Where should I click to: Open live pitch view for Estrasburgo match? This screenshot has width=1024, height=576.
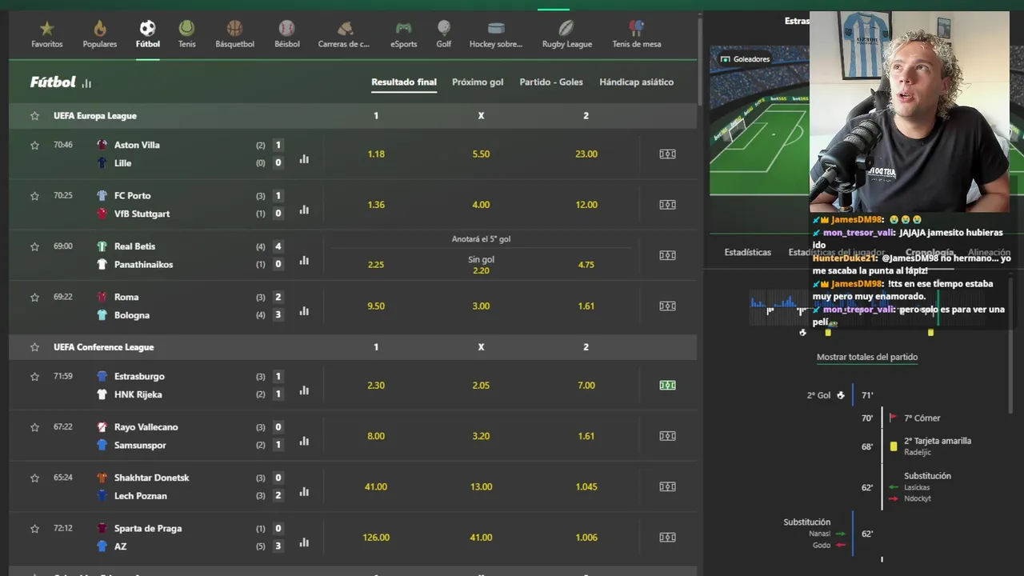pyautogui.click(x=667, y=386)
